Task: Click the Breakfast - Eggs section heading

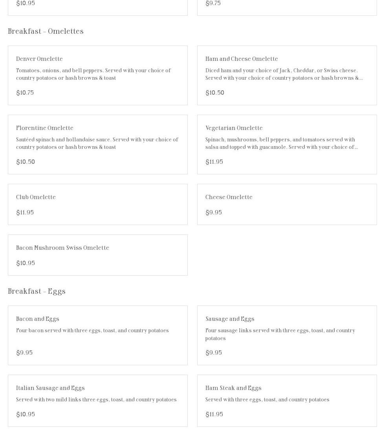Action: (37, 291)
